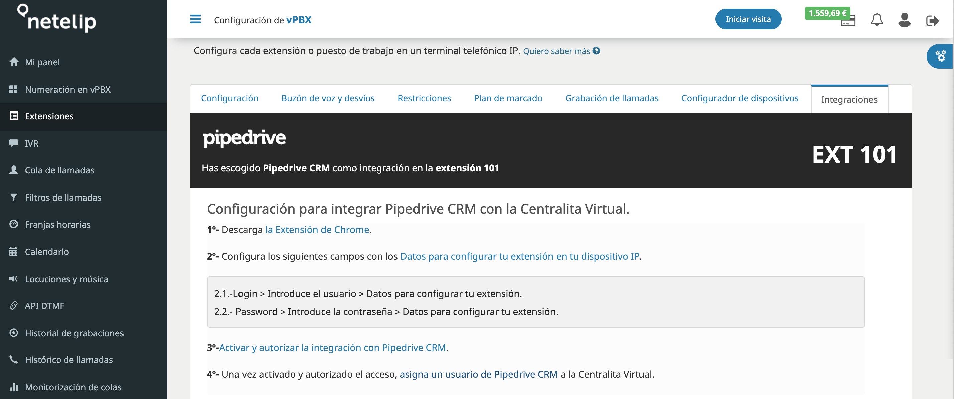Image resolution: width=954 pixels, height=399 pixels.
Task: Click the EXT 101 heading
Action: [x=854, y=154]
